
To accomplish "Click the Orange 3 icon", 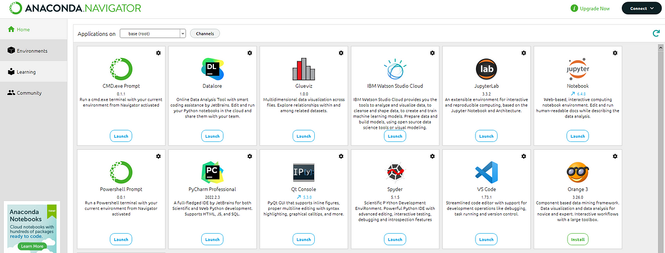I will [x=577, y=172].
